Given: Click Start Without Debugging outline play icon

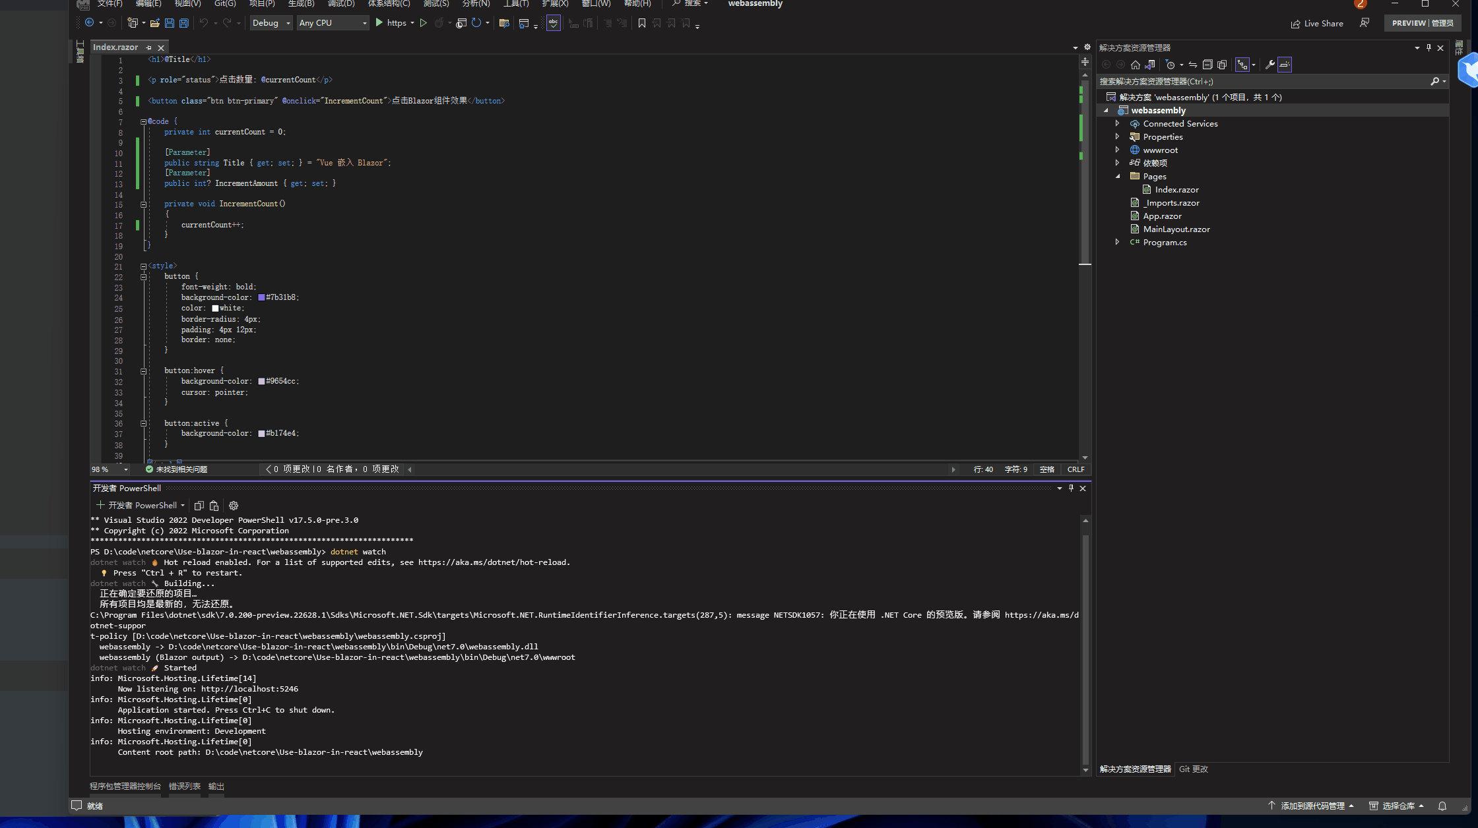Looking at the screenshot, I should coord(424,23).
